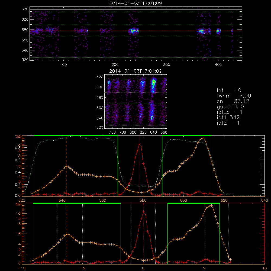The width and height of the screenshot is (271, 271).
Task: Select the 'ipt1 542' parameter text
Action: 228,118
